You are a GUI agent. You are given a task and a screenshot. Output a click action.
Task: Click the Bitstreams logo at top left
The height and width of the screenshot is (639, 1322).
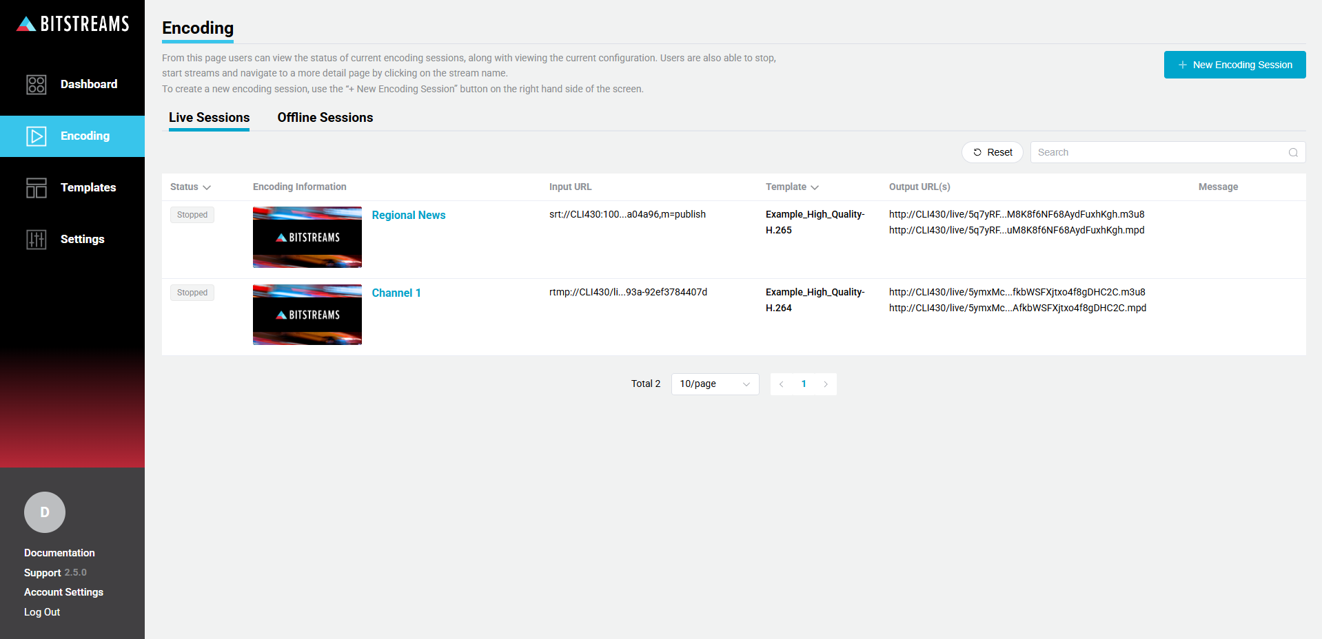(72, 24)
